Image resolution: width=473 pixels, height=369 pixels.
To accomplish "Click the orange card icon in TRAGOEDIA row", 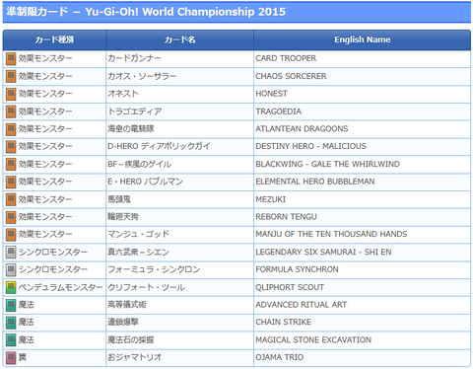I will click(x=11, y=111).
